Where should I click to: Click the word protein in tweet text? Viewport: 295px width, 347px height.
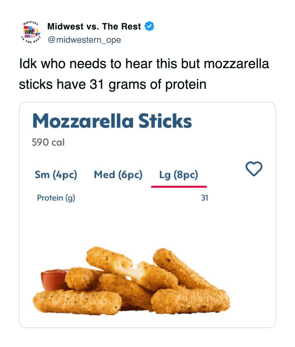point(185,85)
